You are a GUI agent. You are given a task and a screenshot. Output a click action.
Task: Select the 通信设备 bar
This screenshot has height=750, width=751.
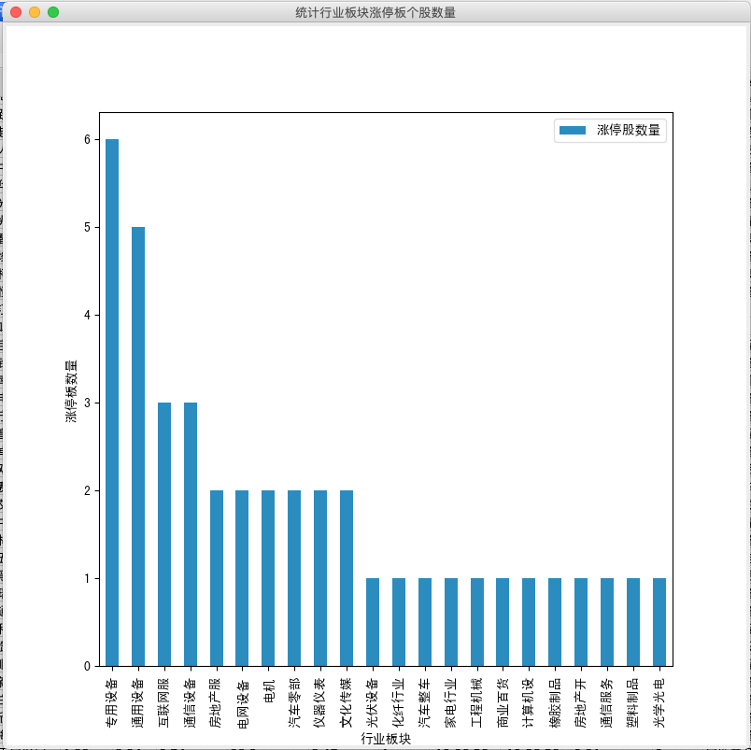(191, 534)
